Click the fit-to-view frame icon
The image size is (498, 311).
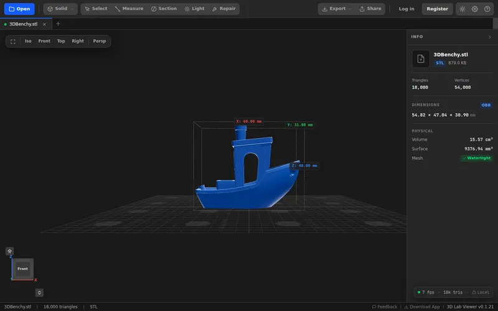(x=13, y=41)
